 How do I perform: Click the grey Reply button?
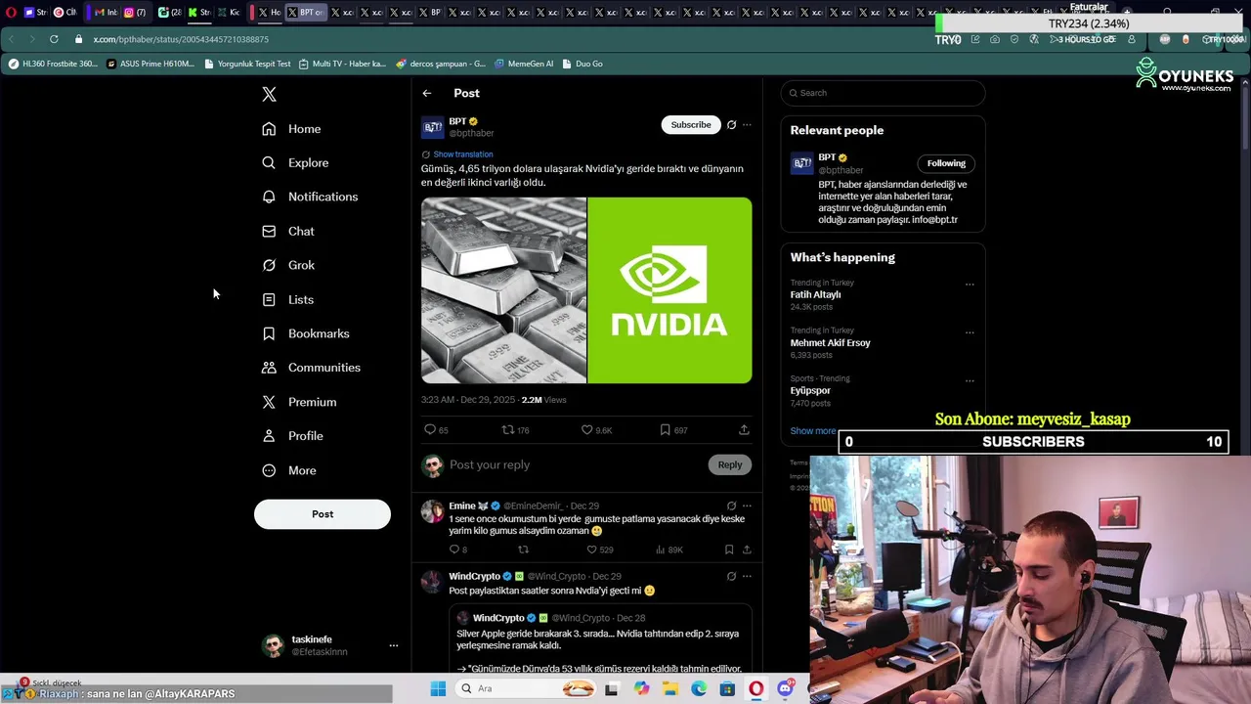(730, 465)
